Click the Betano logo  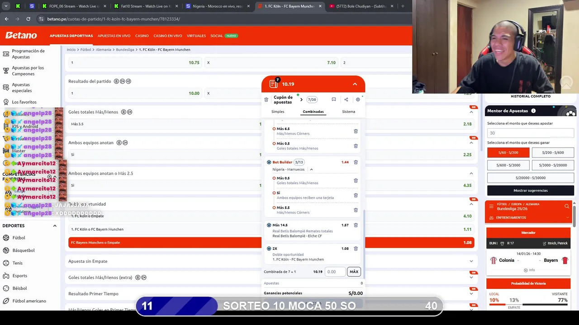(21, 35)
